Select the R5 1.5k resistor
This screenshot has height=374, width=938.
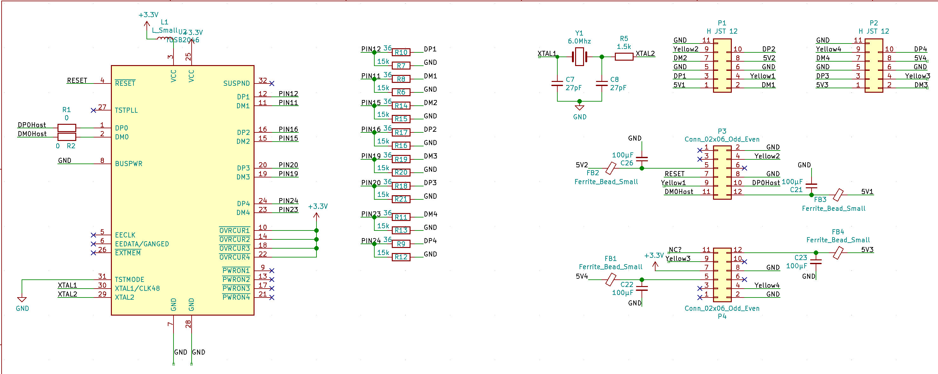point(624,57)
